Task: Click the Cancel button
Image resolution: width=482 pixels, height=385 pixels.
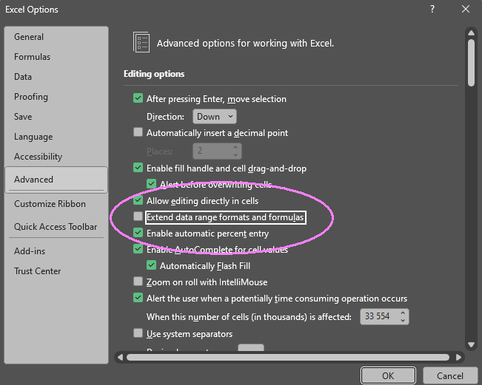Action: (x=450, y=376)
